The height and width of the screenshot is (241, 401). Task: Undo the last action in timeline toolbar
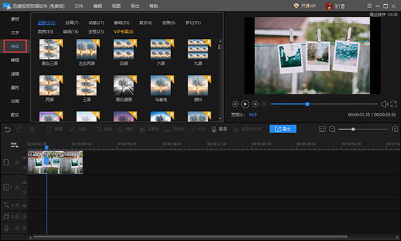7,129
